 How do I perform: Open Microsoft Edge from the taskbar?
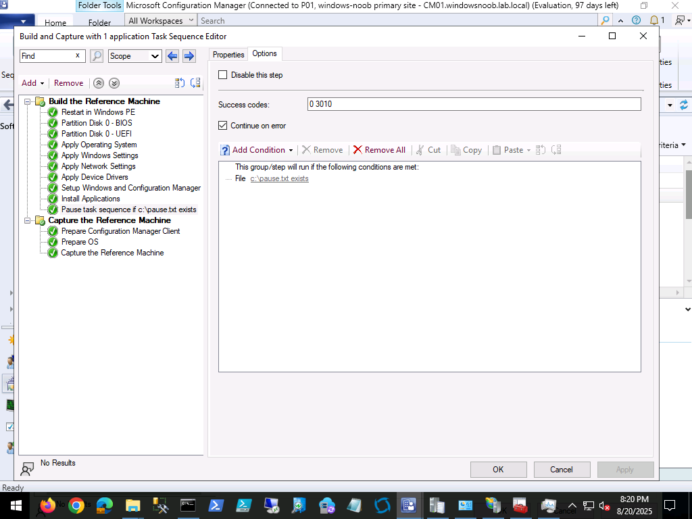pyautogui.click(x=105, y=505)
